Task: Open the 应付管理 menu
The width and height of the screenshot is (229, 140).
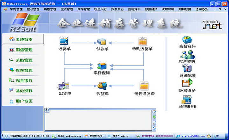Action: pos(33,9)
